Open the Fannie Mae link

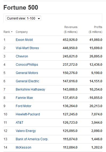click(x=24, y=98)
